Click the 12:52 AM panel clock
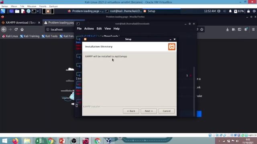 coord(210,11)
